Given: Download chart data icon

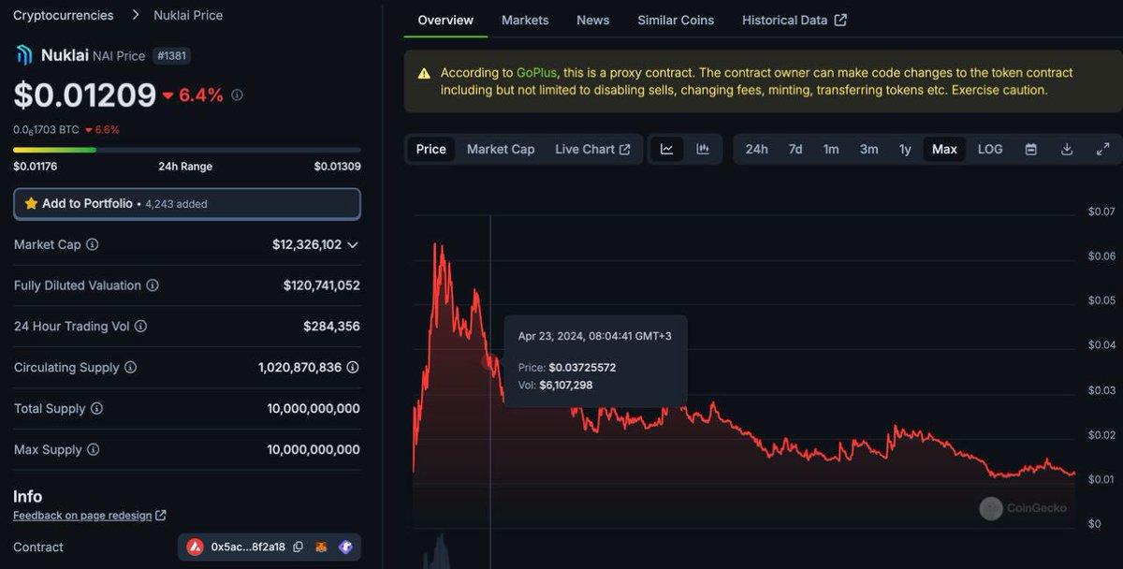Looking at the screenshot, I should pyautogui.click(x=1067, y=150).
